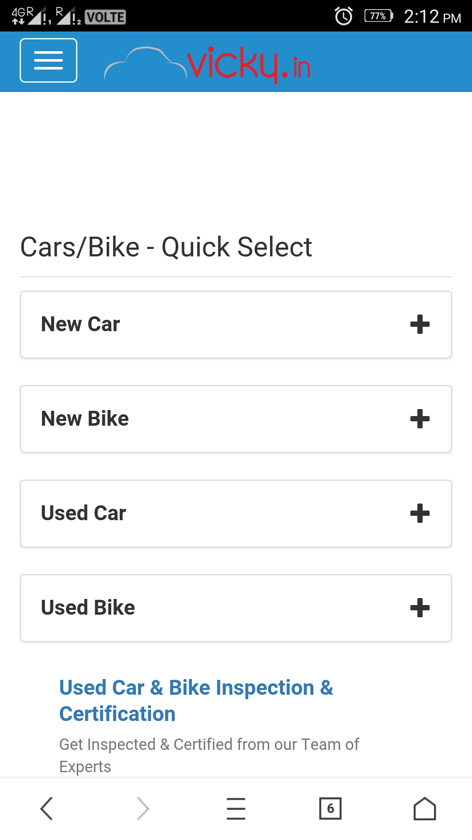The height and width of the screenshot is (840, 472).
Task: Go to browser home page
Action: click(x=425, y=808)
